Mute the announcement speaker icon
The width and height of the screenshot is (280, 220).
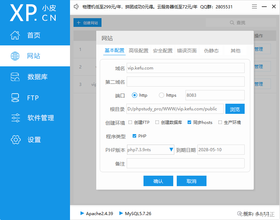[76, 6]
